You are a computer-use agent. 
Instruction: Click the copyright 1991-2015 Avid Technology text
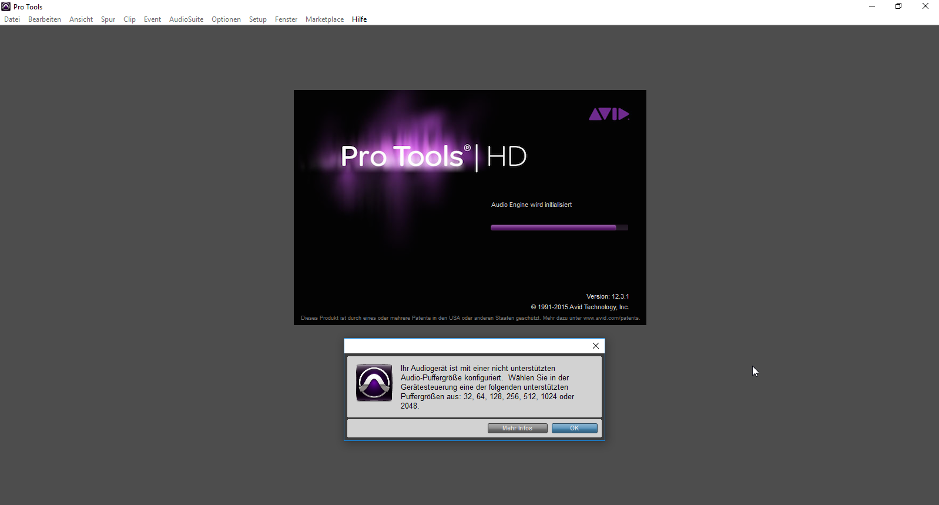click(580, 307)
